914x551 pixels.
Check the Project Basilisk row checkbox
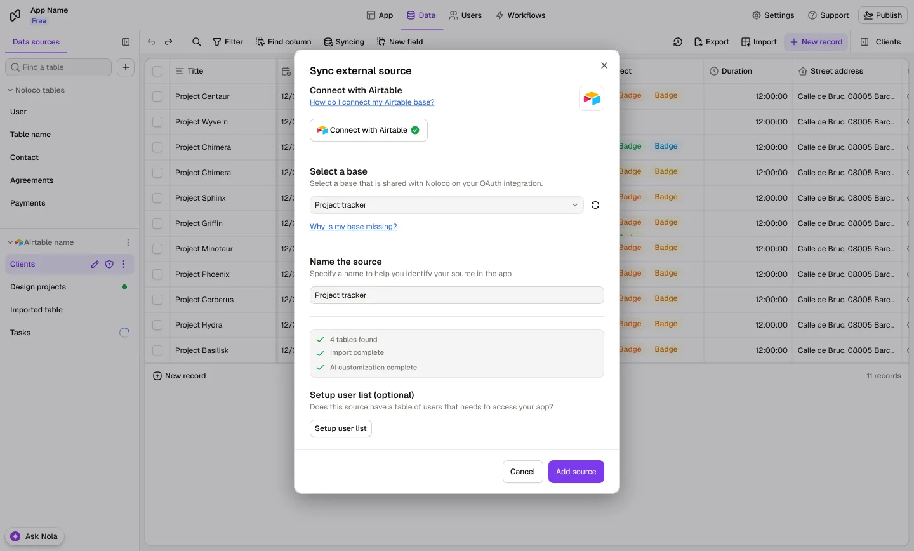(x=157, y=350)
